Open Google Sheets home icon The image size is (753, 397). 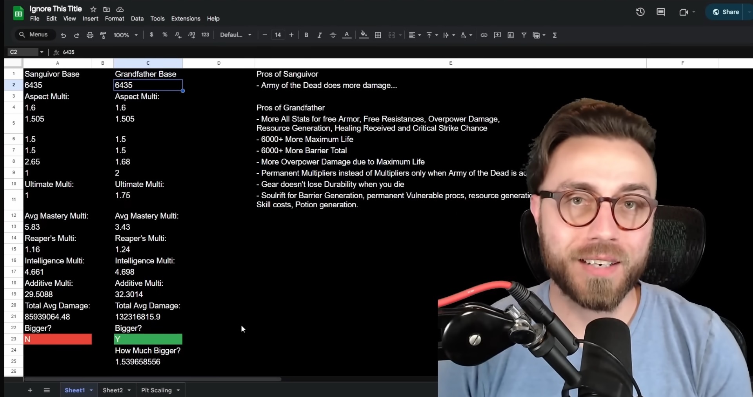tap(18, 13)
